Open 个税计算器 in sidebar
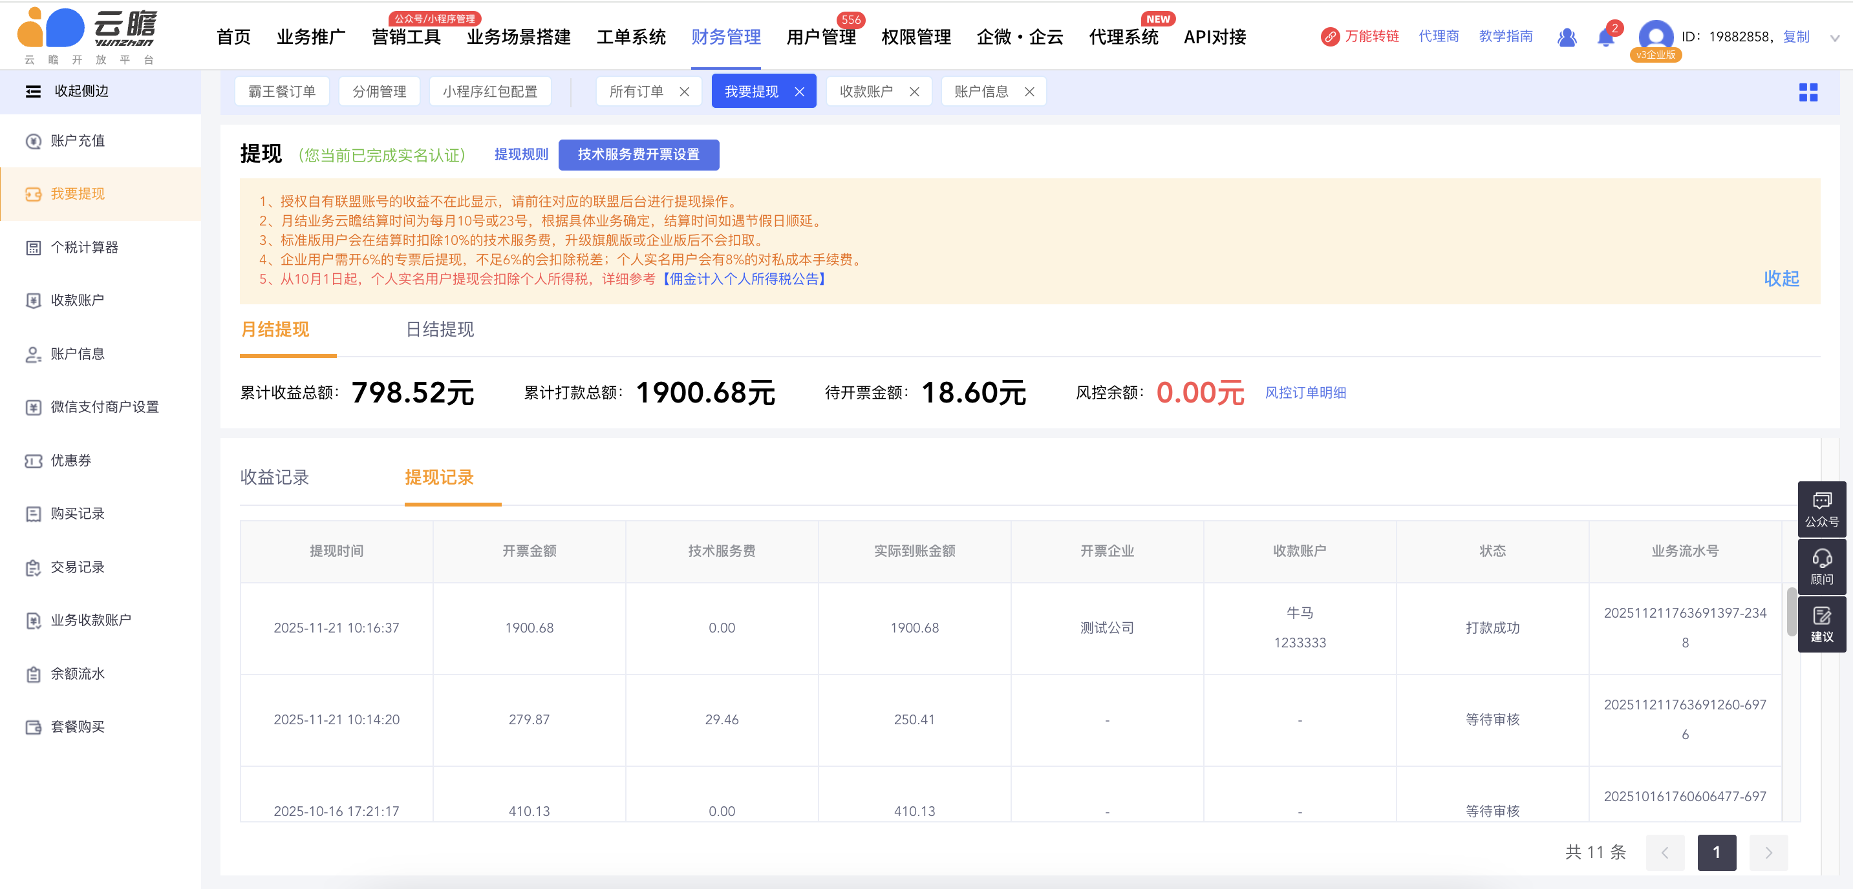Image resolution: width=1853 pixels, height=889 pixels. click(84, 247)
